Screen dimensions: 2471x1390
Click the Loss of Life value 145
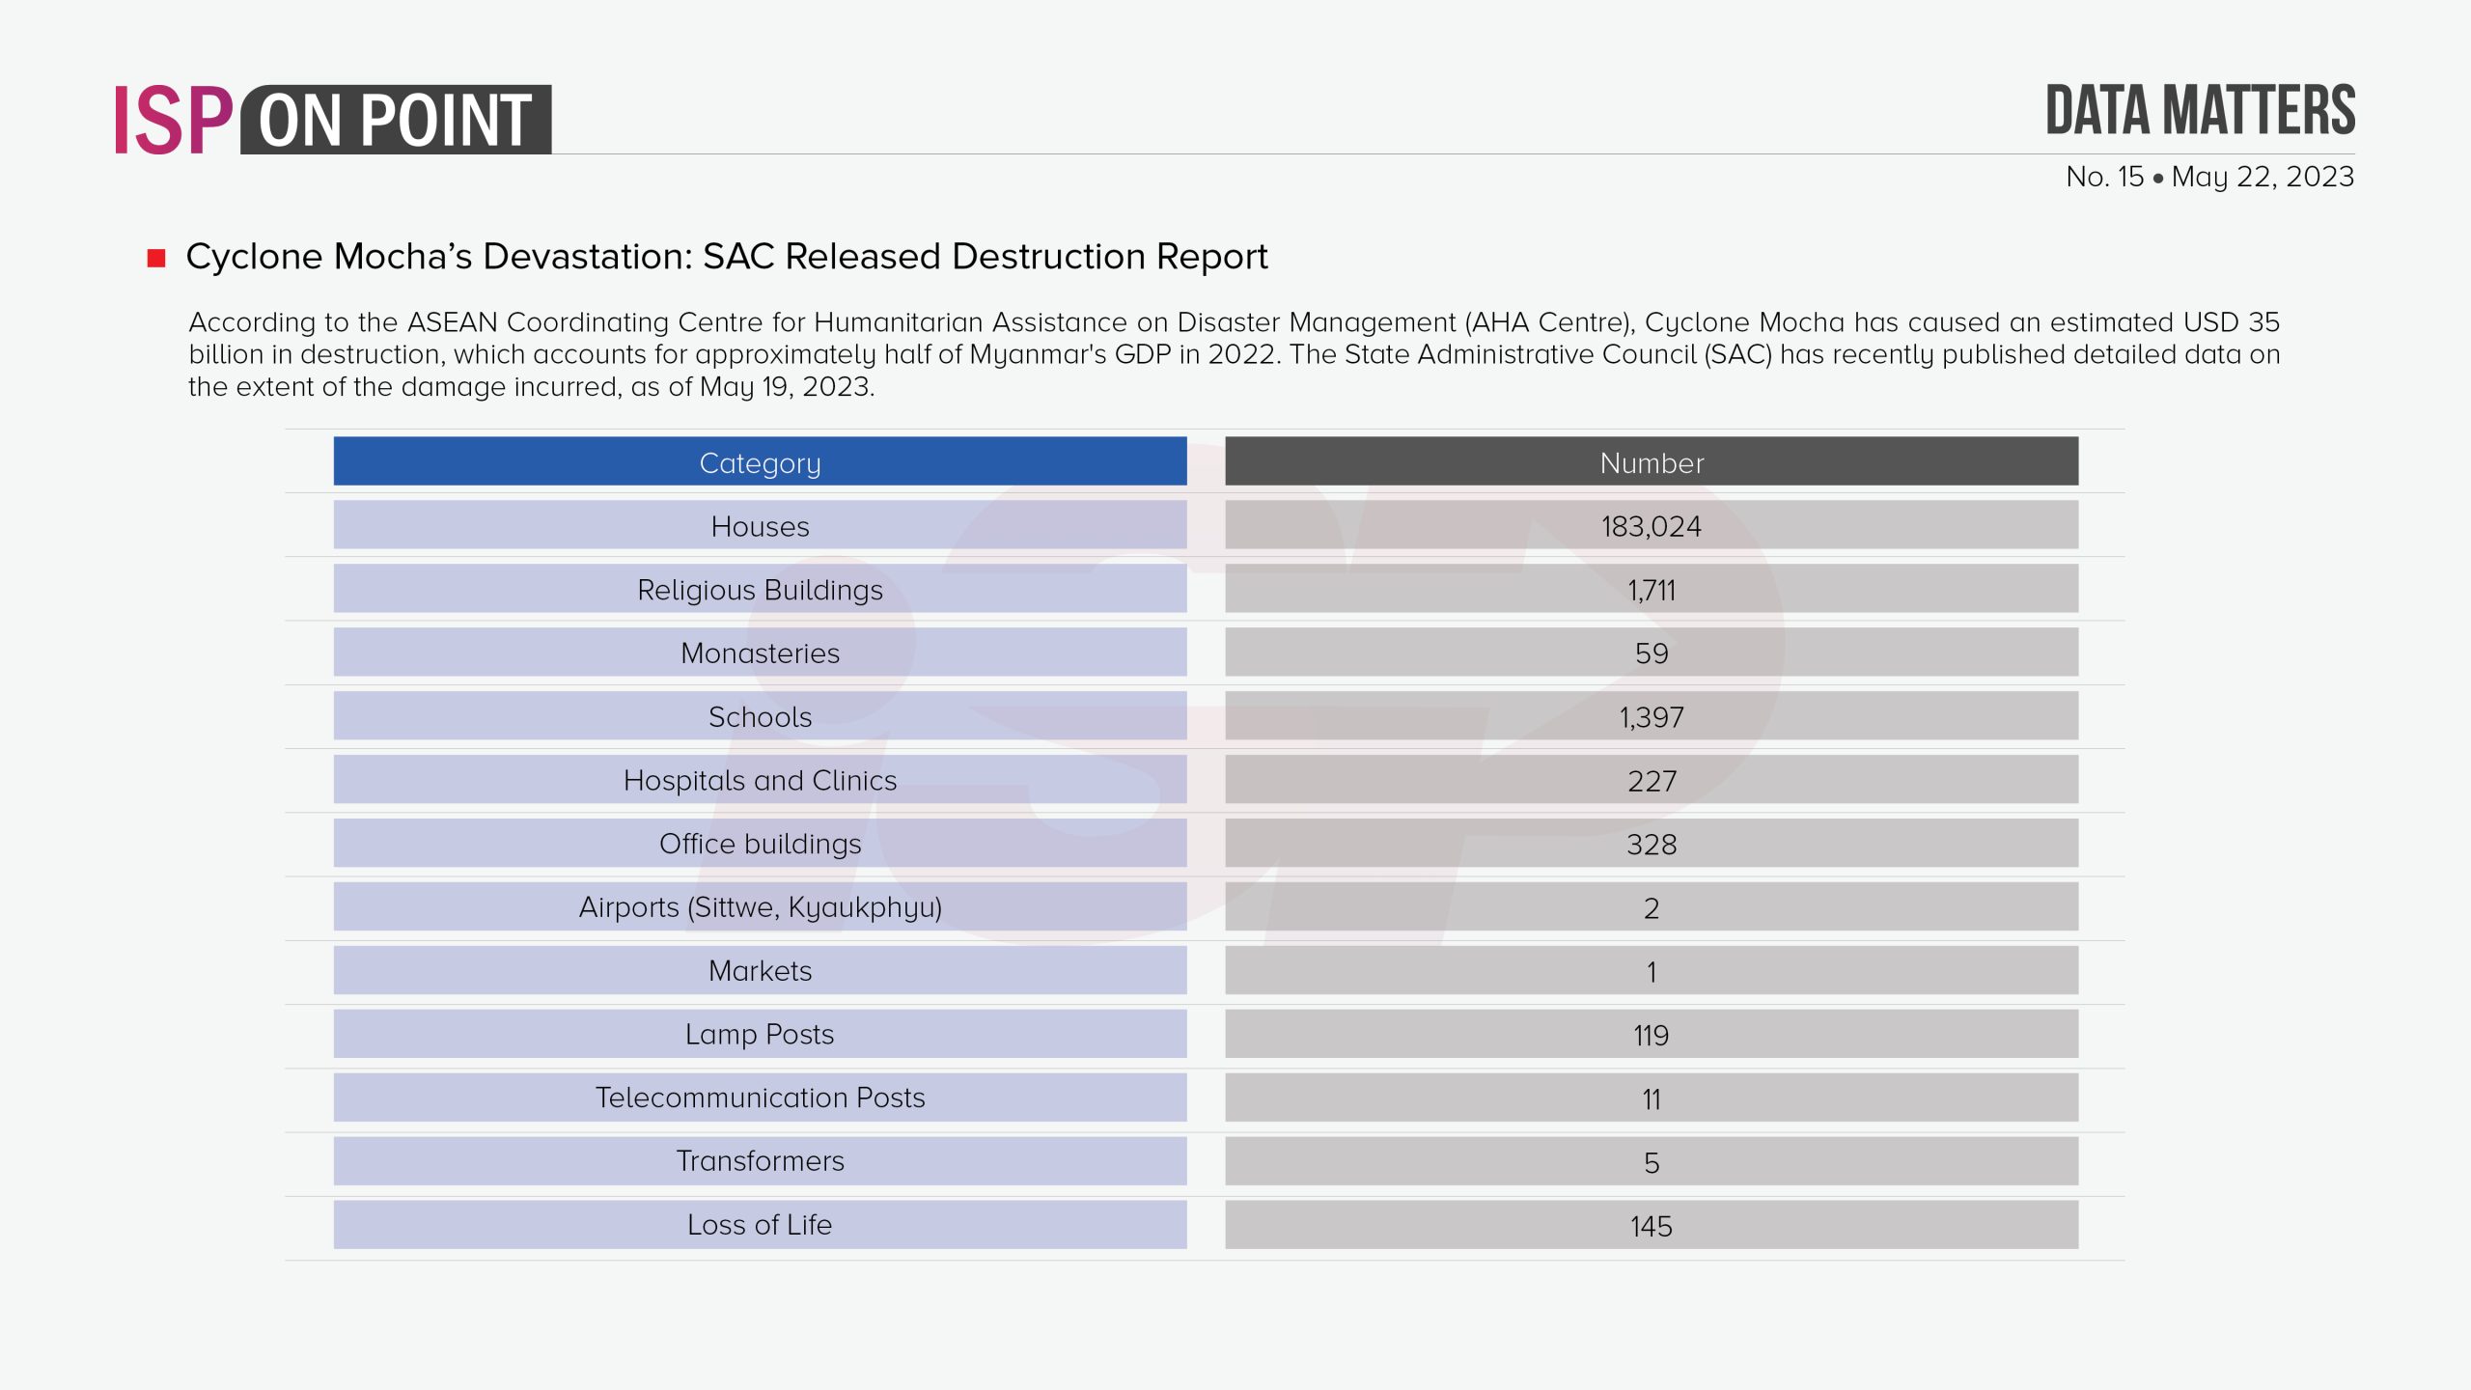click(x=1651, y=1226)
